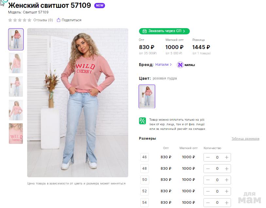Decrease quantity for size 48
Screen dimensions: 266x208
pos(208,168)
